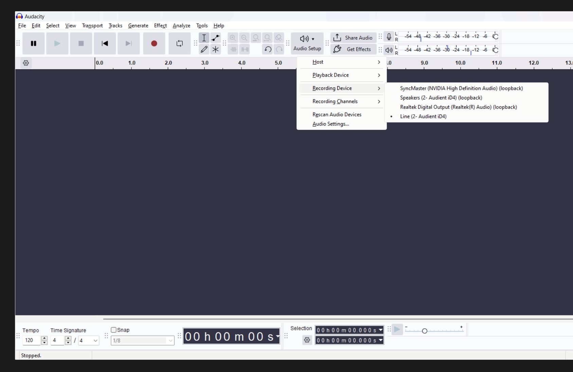Increase tempo with the up stepper arrow
The width and height of the screenshot is (573, 372).
pos(44,338)
